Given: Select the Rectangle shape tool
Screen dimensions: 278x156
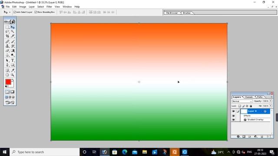Looking at the screenshot, I should [x=13, y=65].
